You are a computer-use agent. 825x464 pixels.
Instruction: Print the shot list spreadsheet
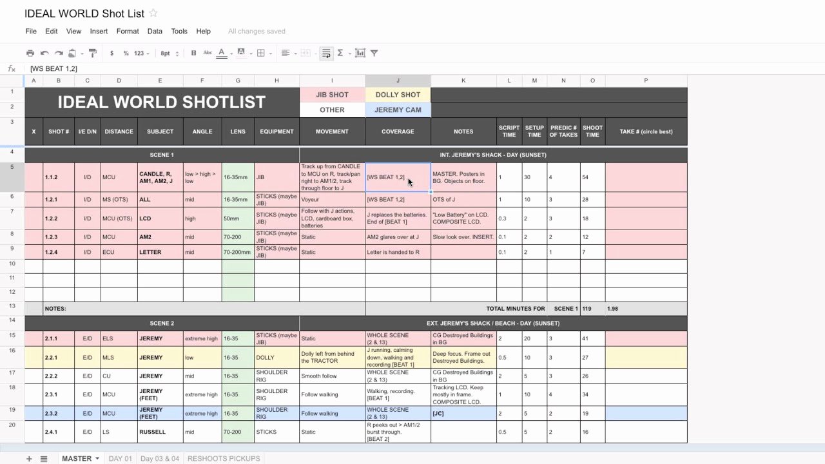pos(30,53)
